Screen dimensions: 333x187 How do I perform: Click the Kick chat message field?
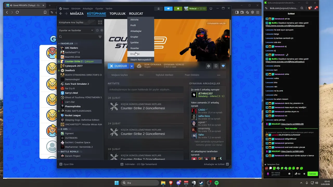click(279, 174)
